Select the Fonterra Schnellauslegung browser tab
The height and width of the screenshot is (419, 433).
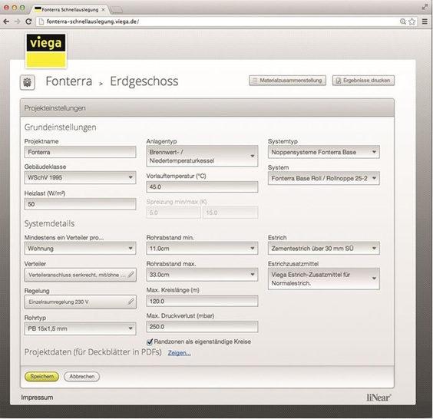click(70, 10)
